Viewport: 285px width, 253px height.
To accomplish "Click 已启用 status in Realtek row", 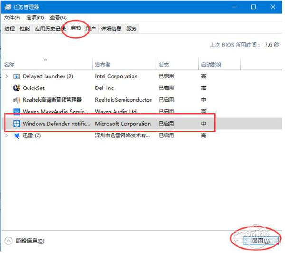I will click(x=166, y=100).
